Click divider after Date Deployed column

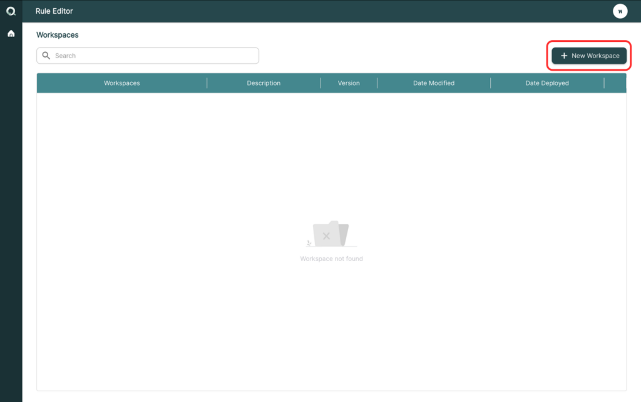(604, 83)
